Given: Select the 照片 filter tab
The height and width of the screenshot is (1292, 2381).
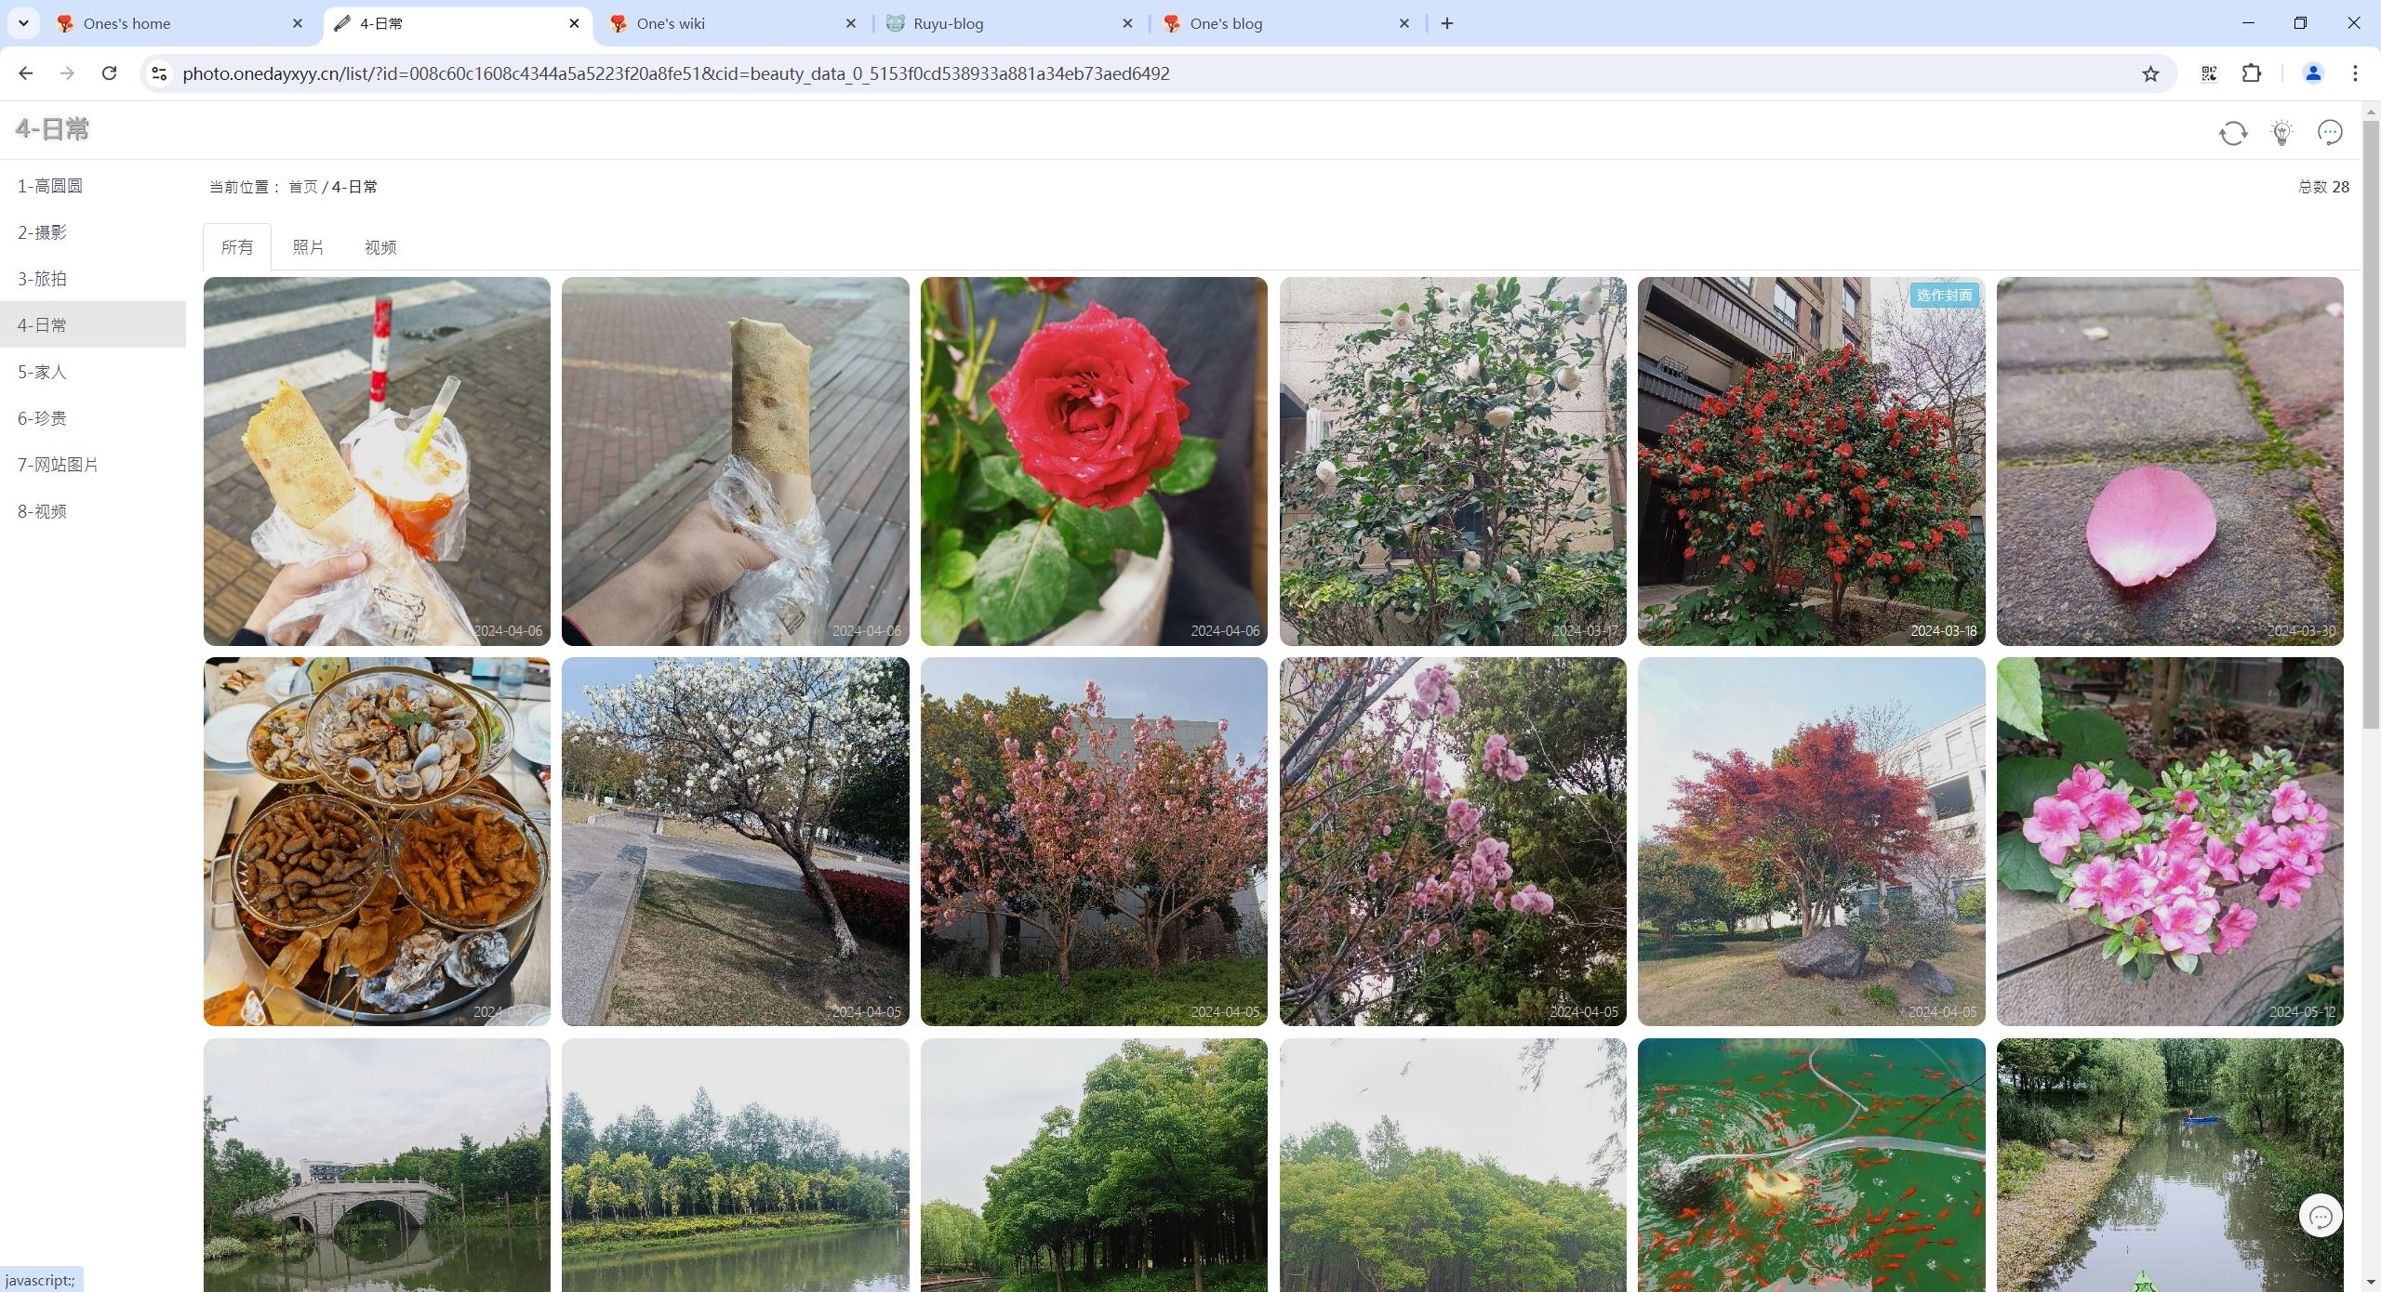Looking at the screenshot, I should pyautogui.click(x=308, y=247).
